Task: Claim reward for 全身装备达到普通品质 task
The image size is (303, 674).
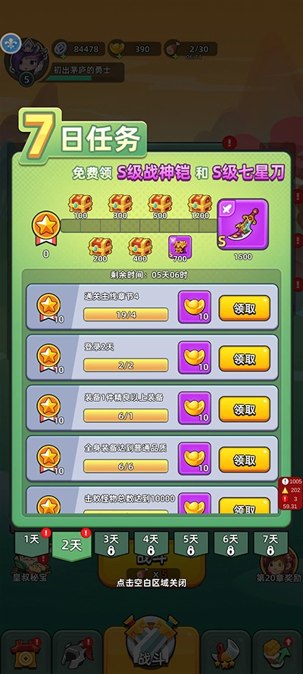Action: click(245, 459)
